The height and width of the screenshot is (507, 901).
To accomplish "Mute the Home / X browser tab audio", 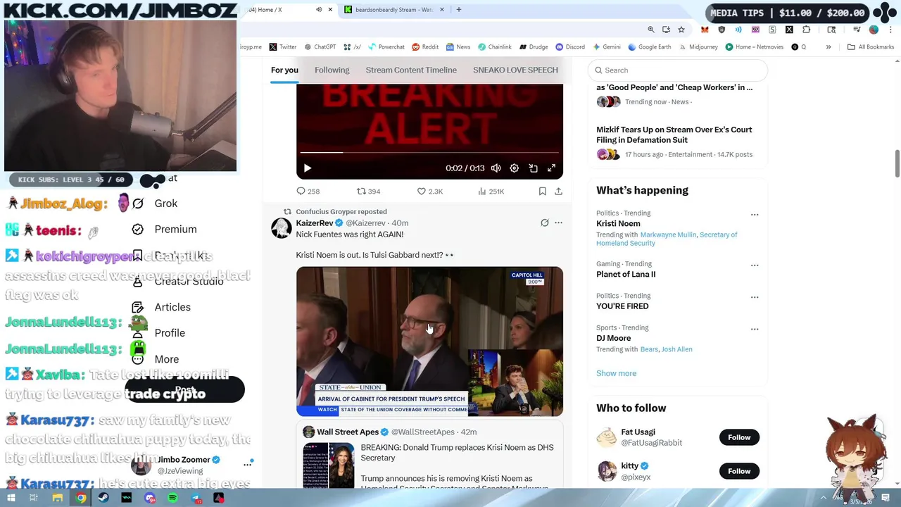I will (319, 10).
